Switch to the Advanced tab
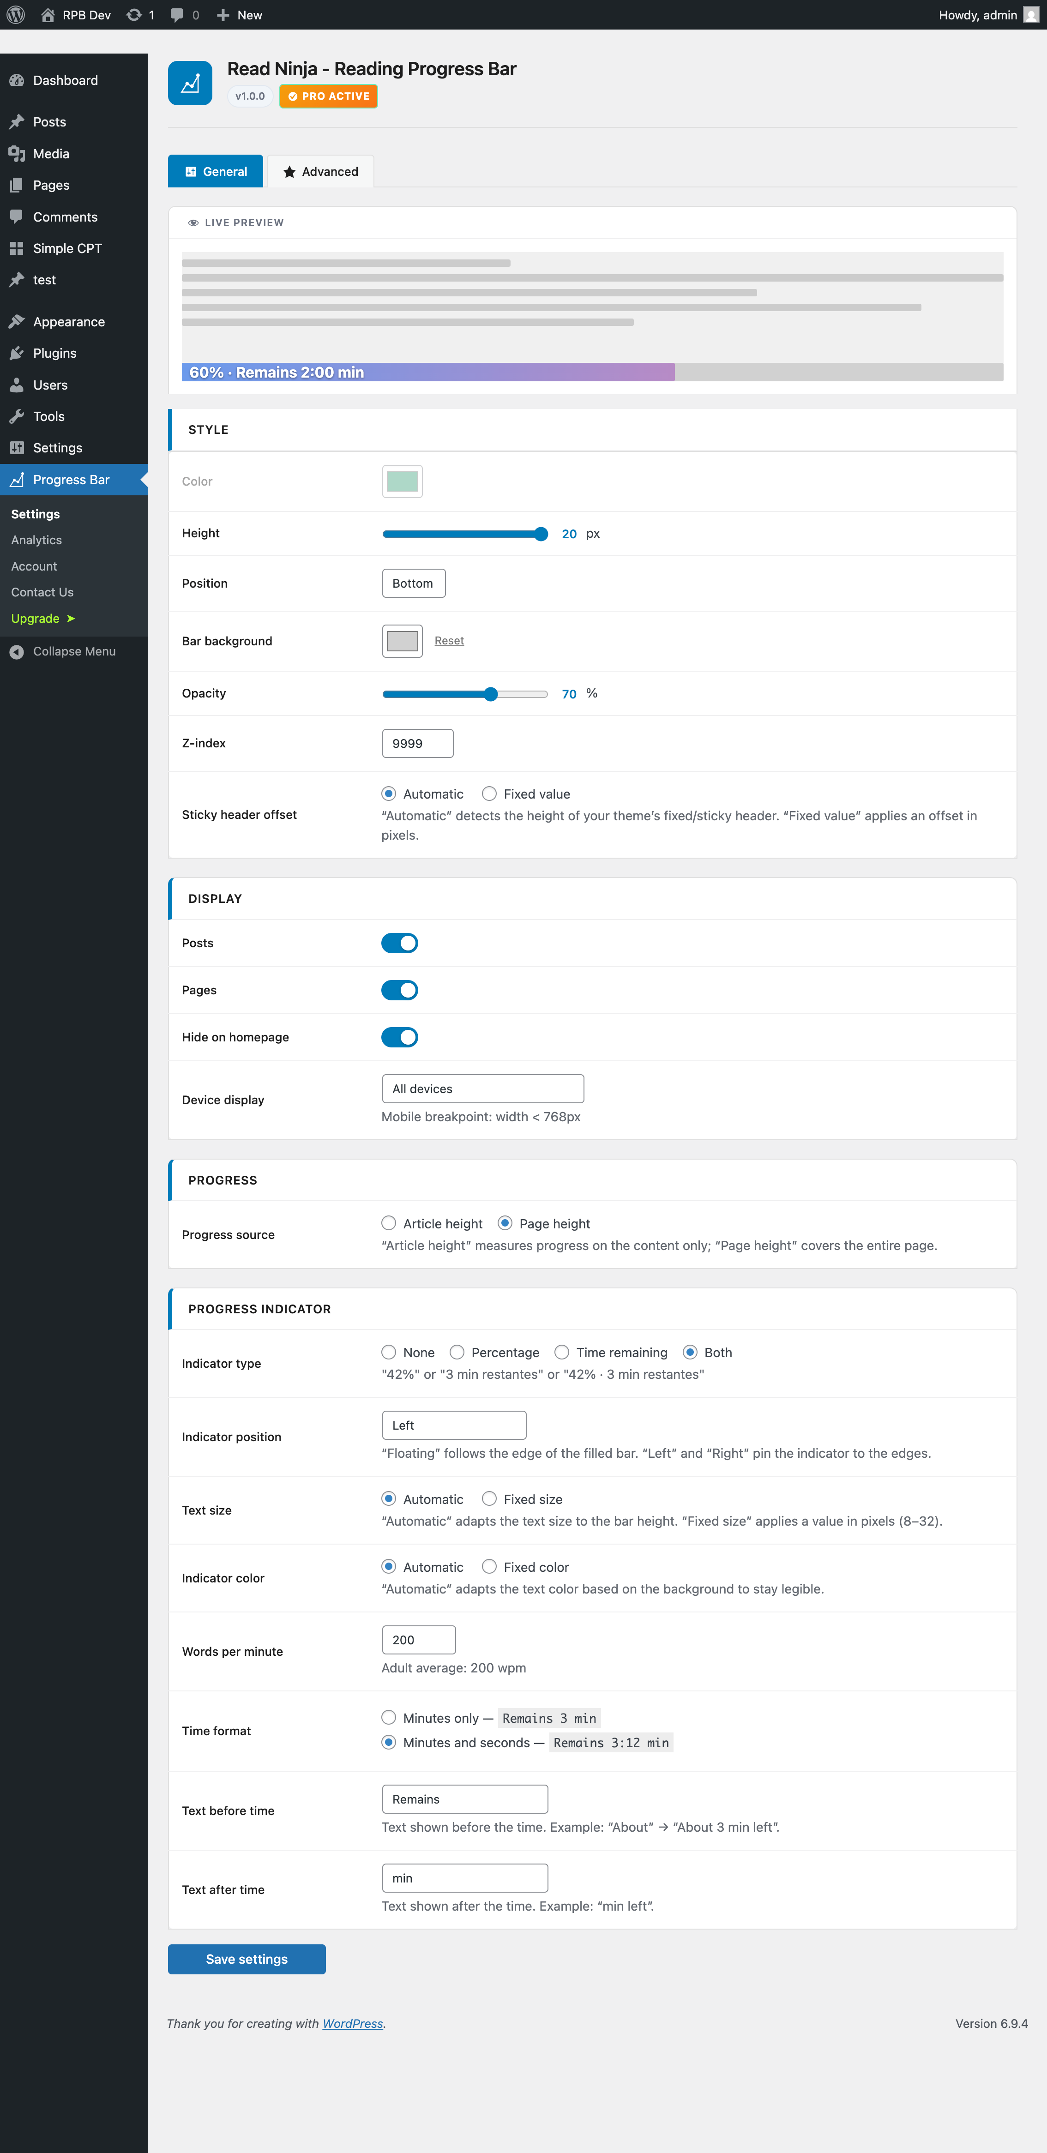1047x2153 pixels. 320,171
